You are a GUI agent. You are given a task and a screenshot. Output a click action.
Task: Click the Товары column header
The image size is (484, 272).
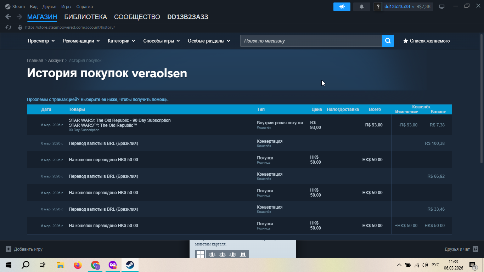77,109
